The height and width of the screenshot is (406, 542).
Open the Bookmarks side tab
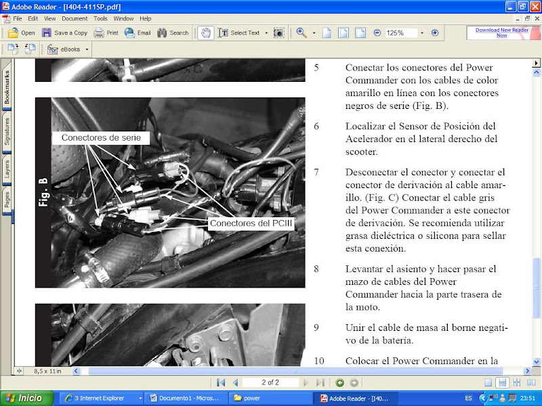(x=7, y=85)
